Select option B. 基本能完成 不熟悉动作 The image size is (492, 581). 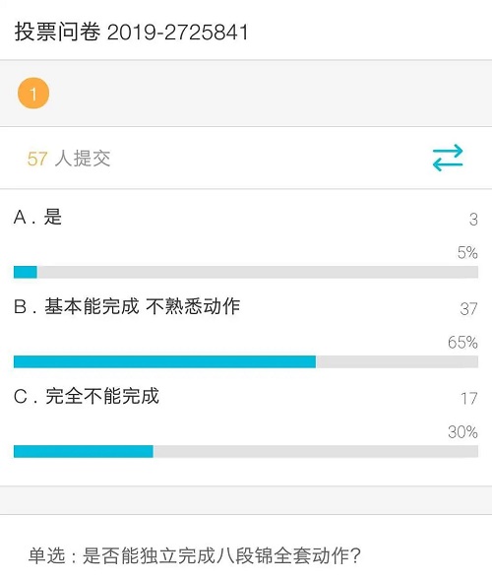click(127, 306)
